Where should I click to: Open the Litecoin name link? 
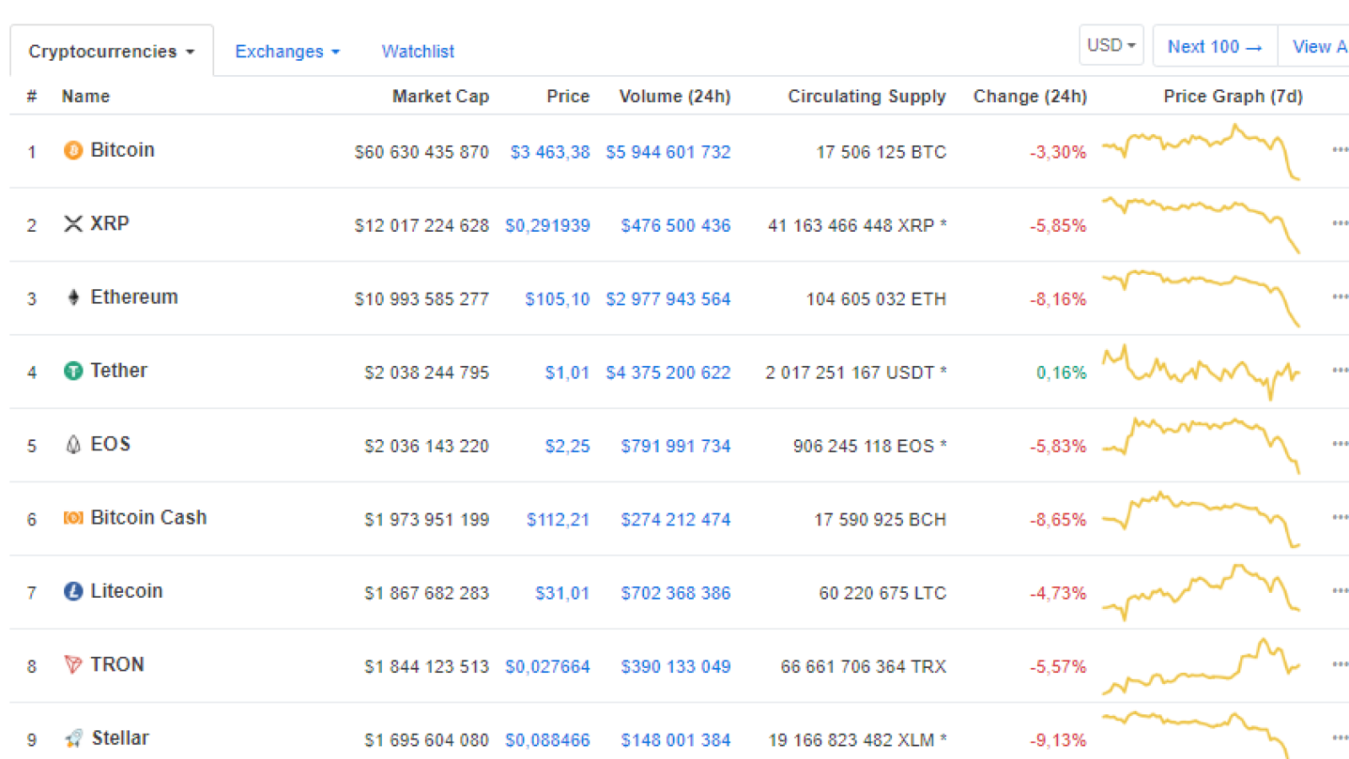(126, 591)
